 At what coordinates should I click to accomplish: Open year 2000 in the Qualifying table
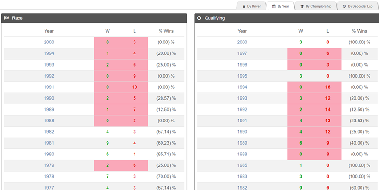(242, 42)
